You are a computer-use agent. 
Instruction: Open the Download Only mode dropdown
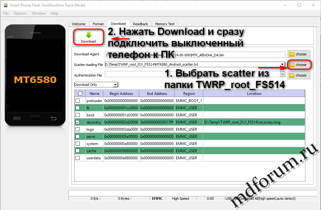pos(115,85)
